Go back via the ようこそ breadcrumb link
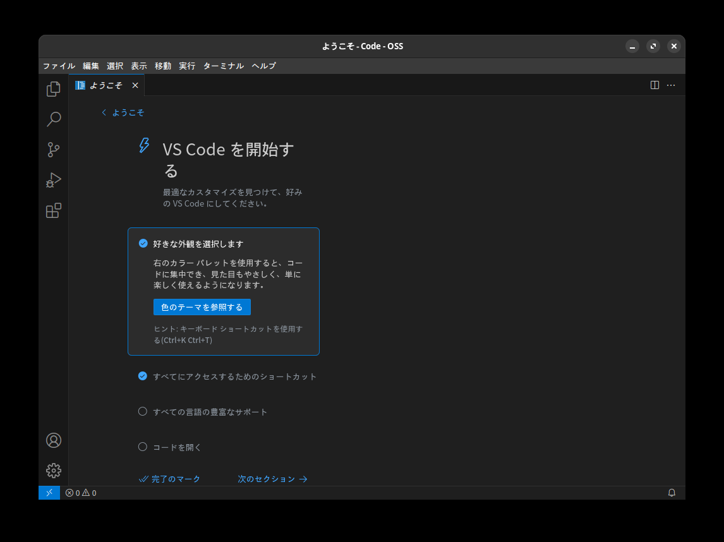This screenshot has height=542, width=724. click(x=123, y=112)
